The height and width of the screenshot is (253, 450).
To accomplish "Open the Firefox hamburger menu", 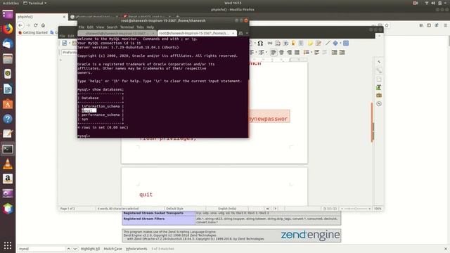I will tap(445, 25).
